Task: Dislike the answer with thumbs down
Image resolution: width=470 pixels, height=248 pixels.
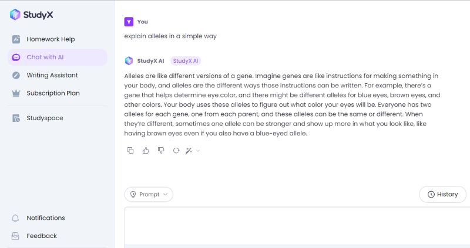Action: click(x=161, y=151)
